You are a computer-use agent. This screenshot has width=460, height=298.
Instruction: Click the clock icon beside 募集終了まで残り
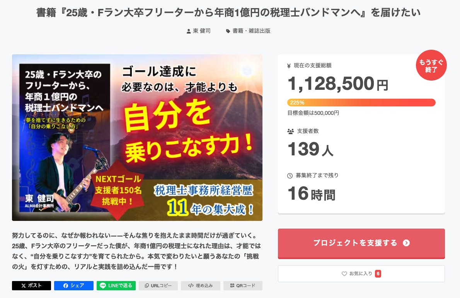click(x=290, y=176)
